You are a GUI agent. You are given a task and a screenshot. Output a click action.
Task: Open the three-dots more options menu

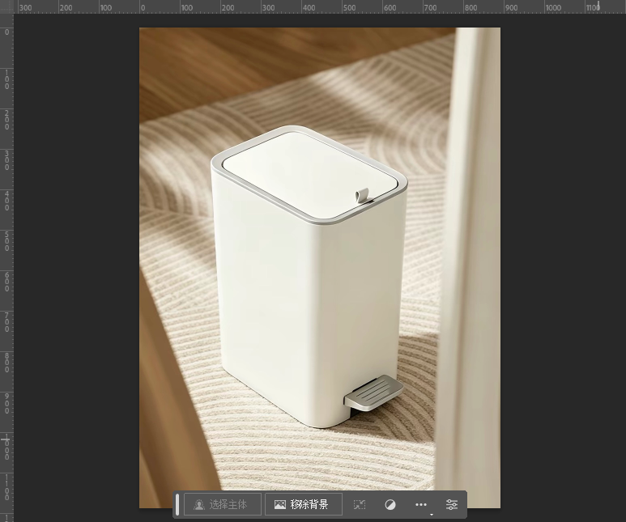point(421,505)
